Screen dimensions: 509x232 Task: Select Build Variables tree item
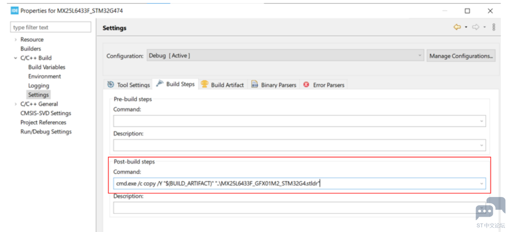tap(47, 67)
